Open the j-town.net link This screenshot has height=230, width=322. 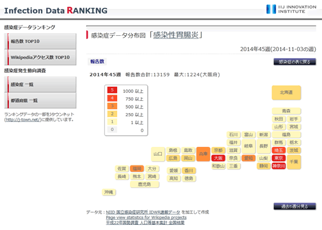[23, 119]
